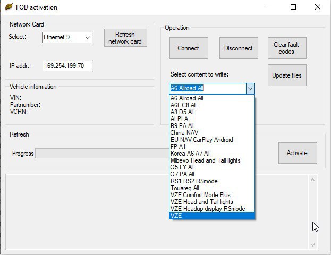331x255 pixels.
Task: Click the FOD activation leaf icon
Action: (9, 7)
